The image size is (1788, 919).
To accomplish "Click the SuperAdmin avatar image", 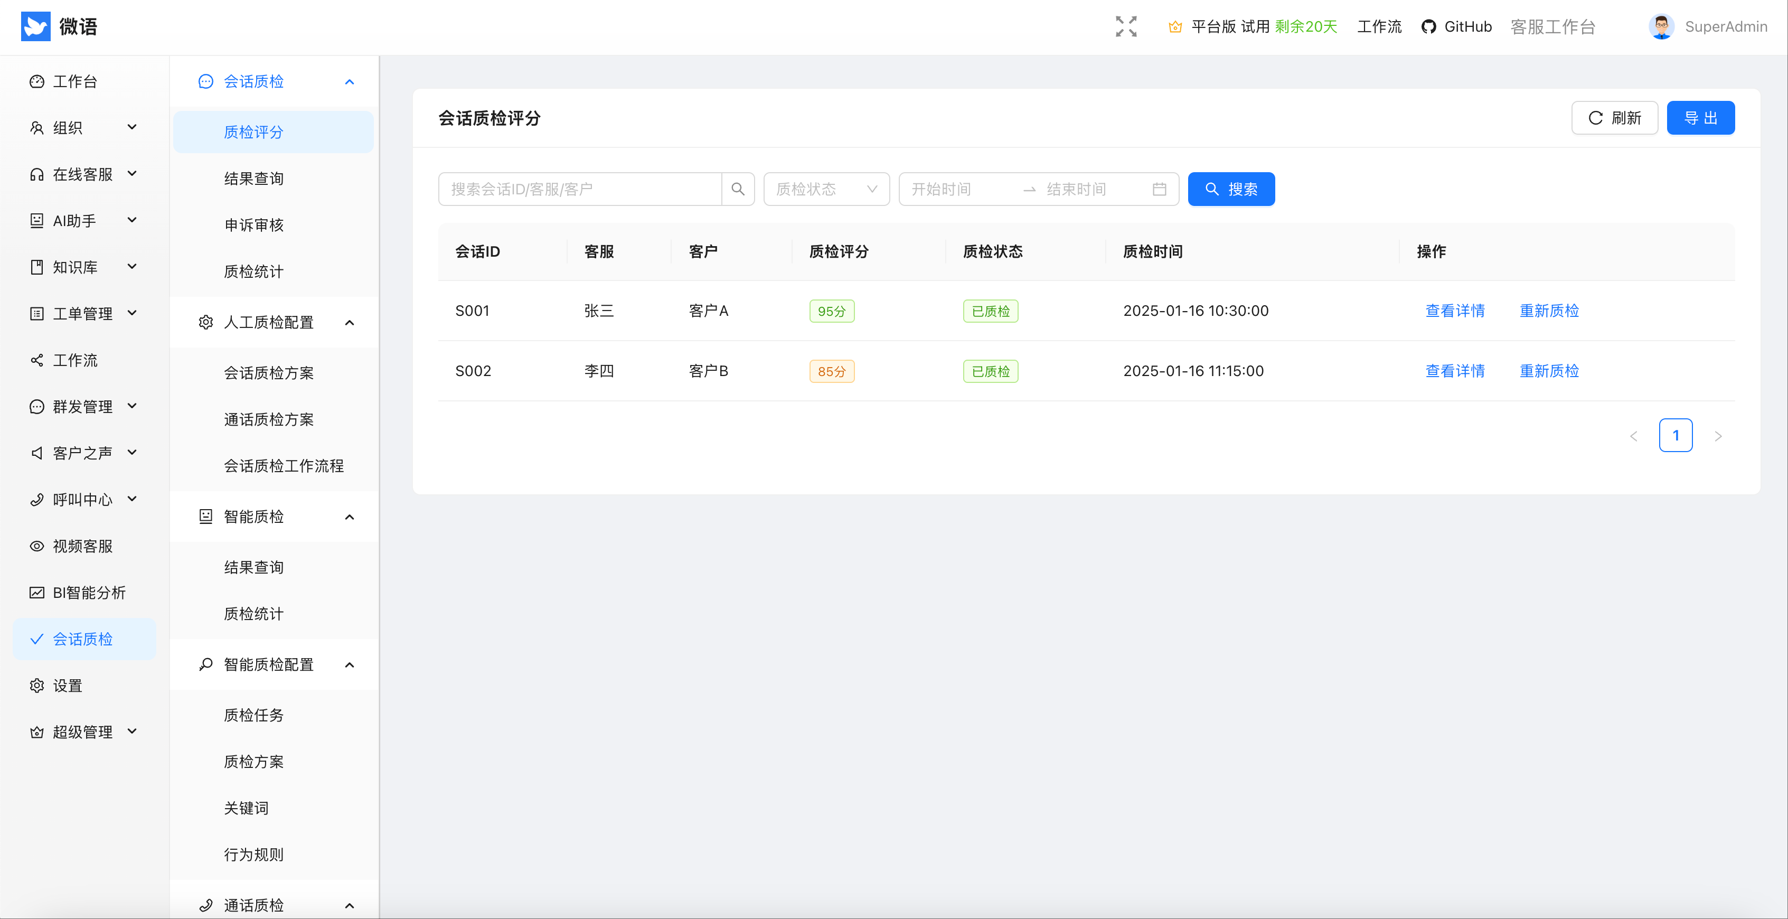I will point(1661,26).
